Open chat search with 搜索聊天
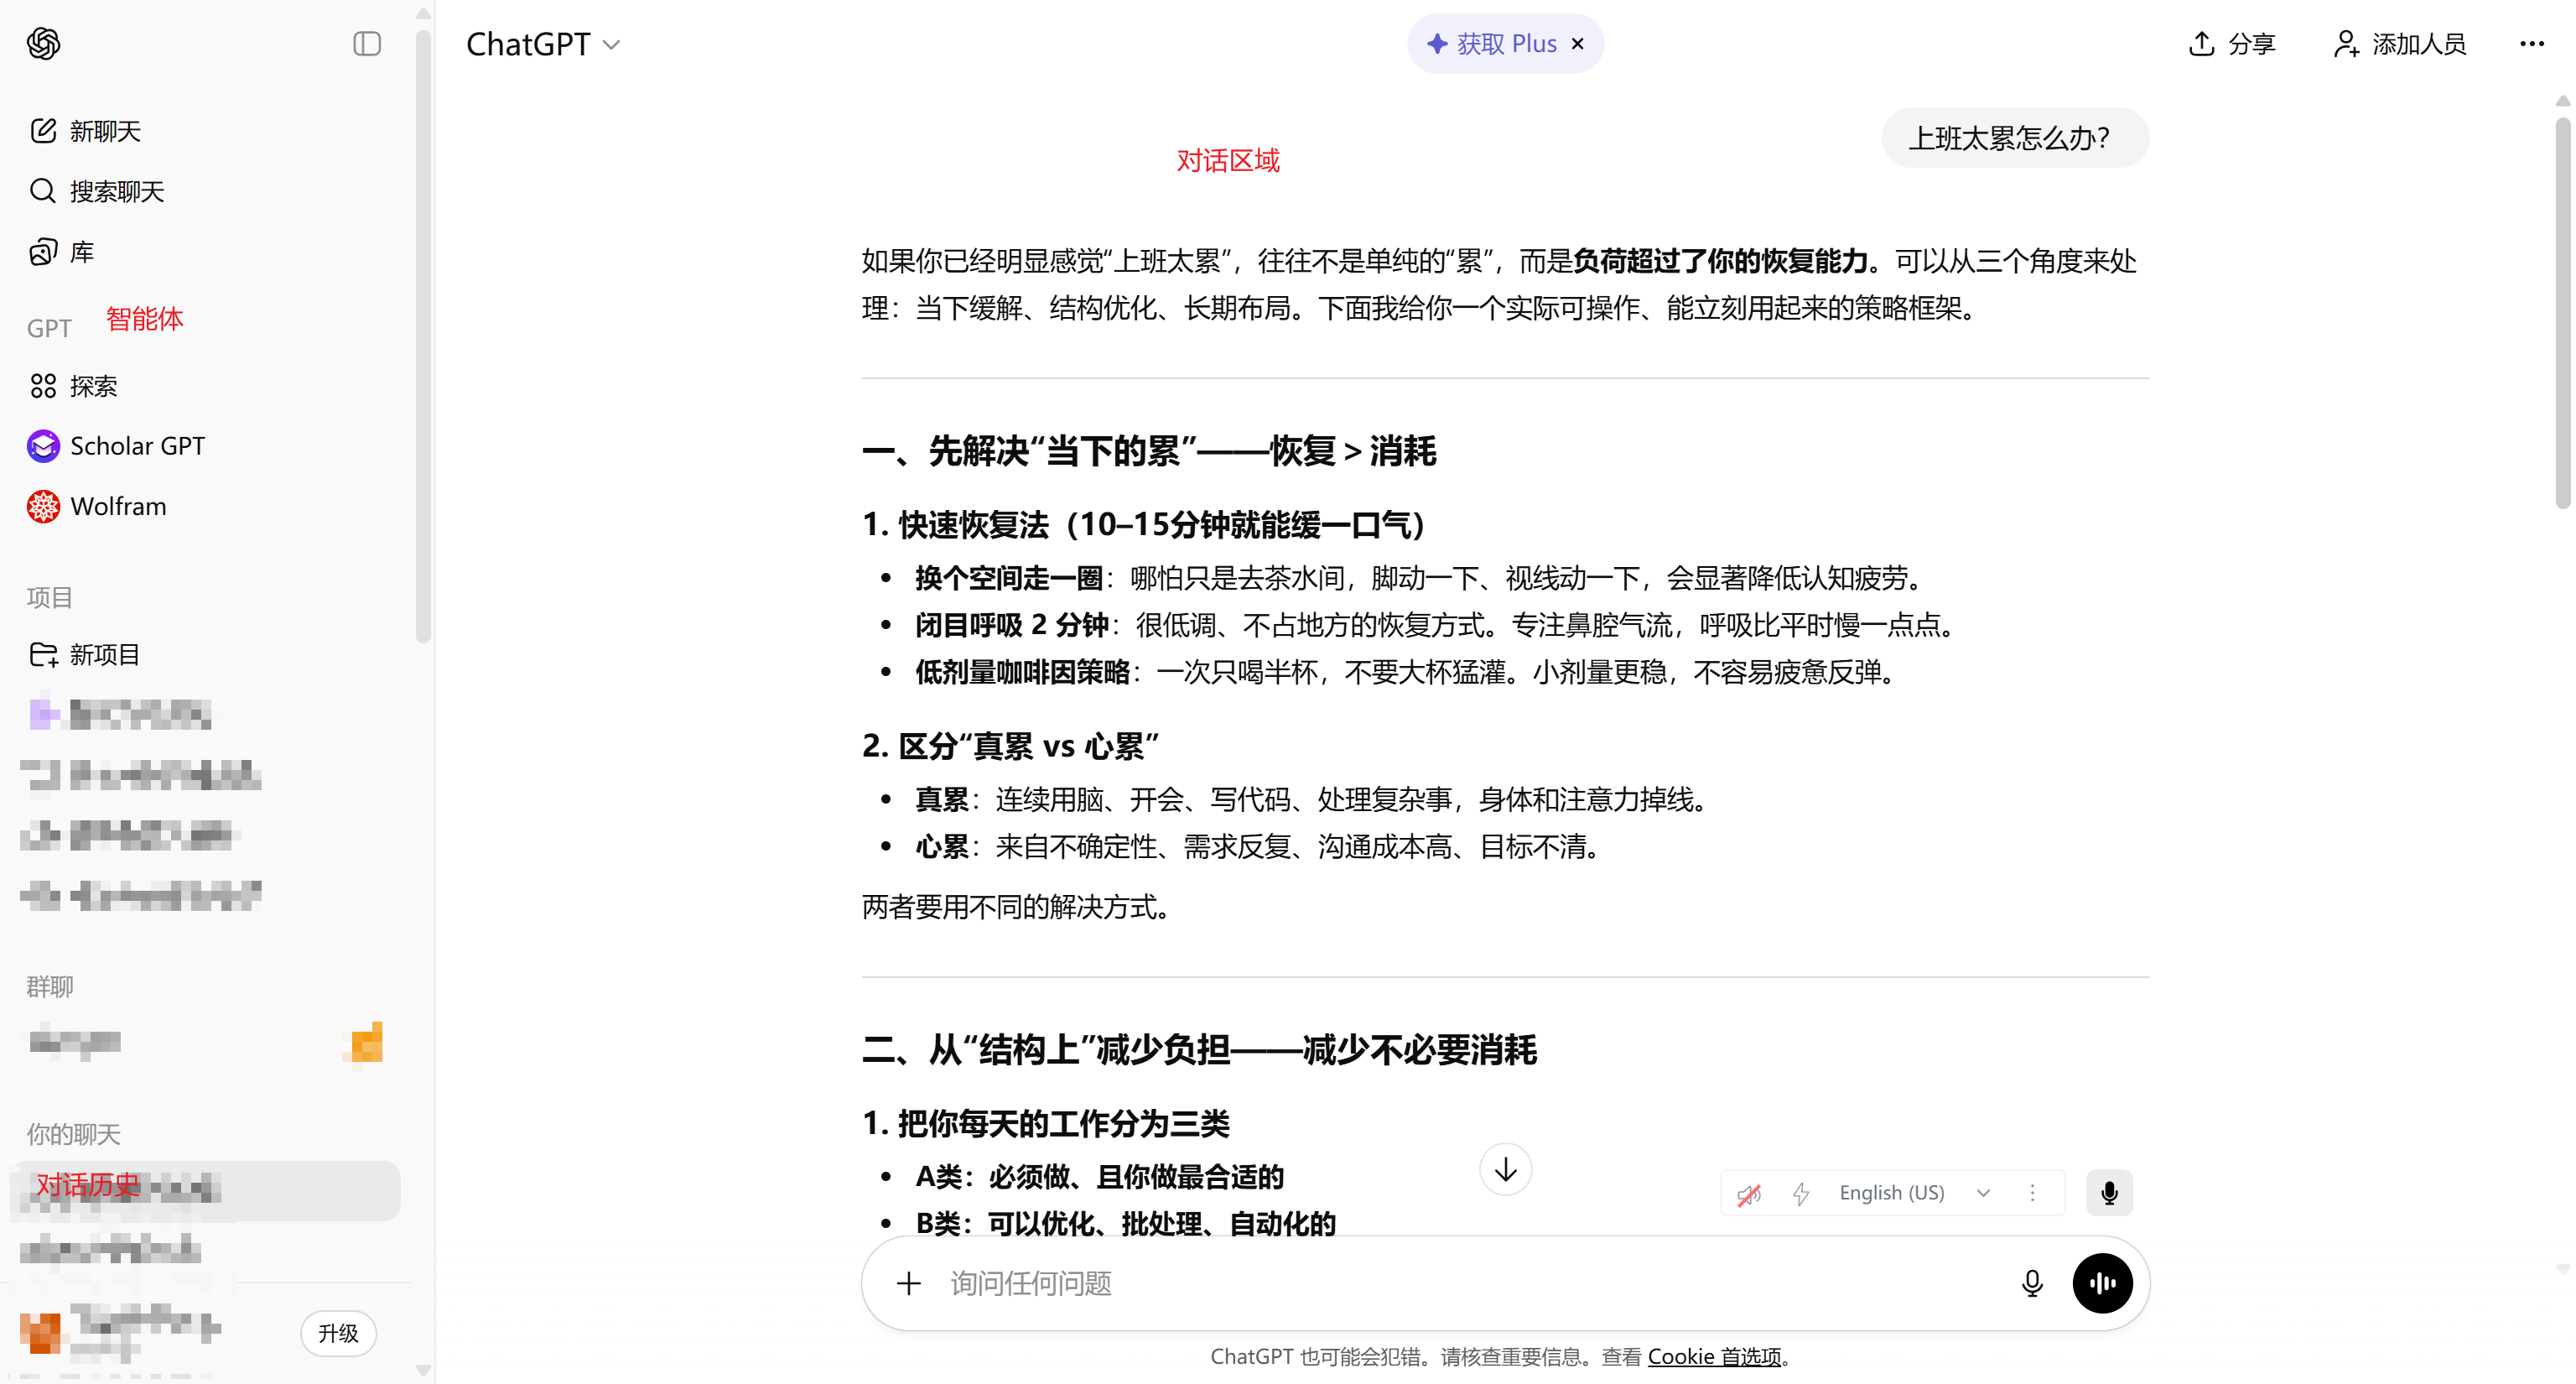 [x=116, y=191]
